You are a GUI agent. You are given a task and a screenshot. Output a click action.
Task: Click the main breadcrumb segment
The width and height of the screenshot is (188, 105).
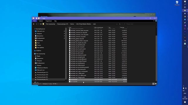pyautogui.click(x=95, y=24)
